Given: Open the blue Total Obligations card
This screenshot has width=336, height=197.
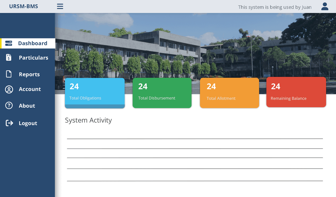Looking at the screenshot, I should point(94,93).
